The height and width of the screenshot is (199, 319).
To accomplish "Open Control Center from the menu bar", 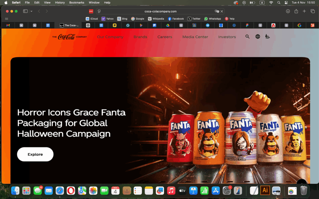I will (x=286, y=2).
